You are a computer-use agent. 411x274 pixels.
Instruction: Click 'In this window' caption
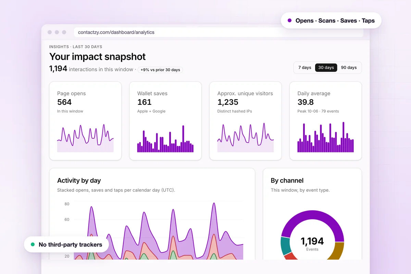pyautogui.click(x=70, y=111)
